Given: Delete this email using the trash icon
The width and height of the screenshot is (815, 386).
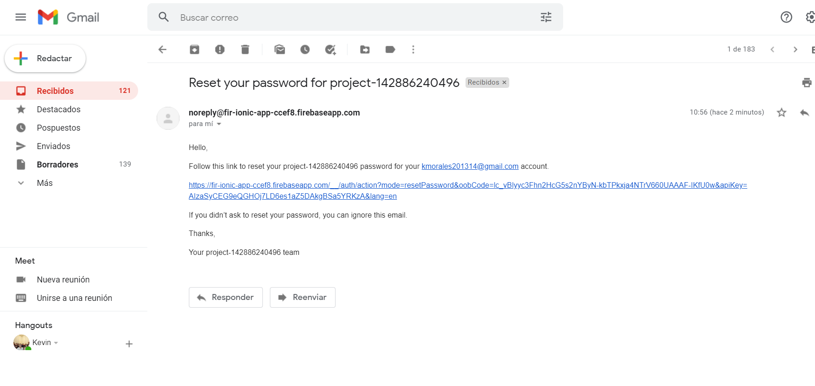Looking at the screenshot, I should click(x=245, y=49).
